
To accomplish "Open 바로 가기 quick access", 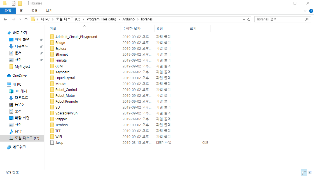I will (17, 33).
